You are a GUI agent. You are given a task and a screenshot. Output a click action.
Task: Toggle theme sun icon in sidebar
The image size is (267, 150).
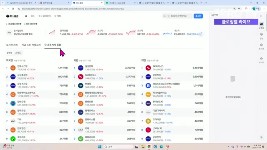point(262,137)
